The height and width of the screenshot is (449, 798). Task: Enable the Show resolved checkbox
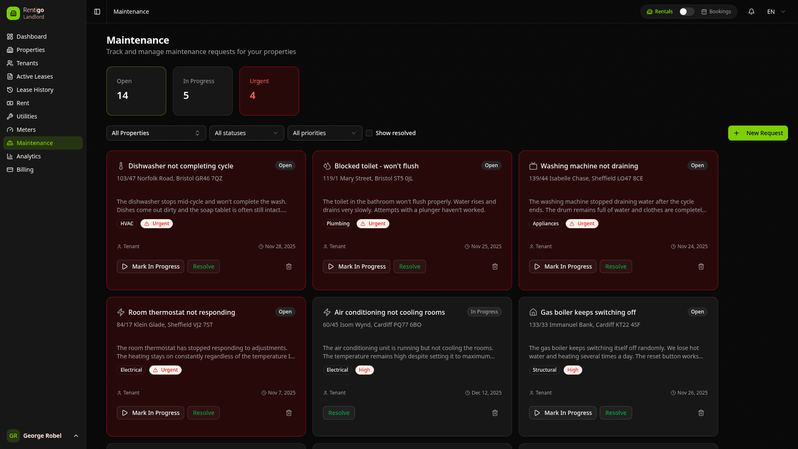[369, 133]
